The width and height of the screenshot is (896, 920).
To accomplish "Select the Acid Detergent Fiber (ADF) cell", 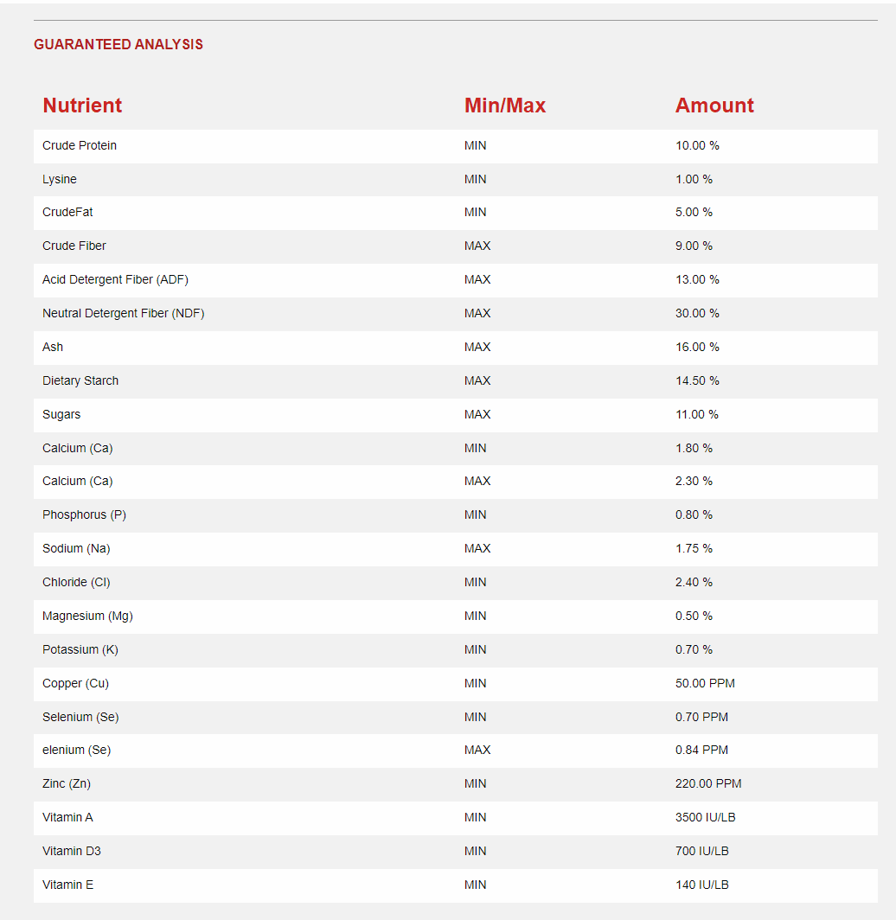I will (115, 279).
